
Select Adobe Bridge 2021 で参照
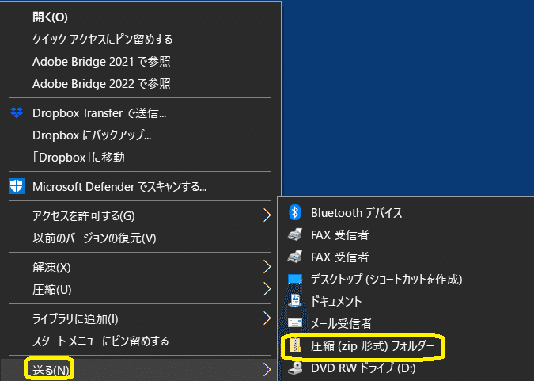(101, 62)
